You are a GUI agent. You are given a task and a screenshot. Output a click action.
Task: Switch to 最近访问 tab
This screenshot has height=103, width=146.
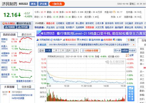(26, 35)
